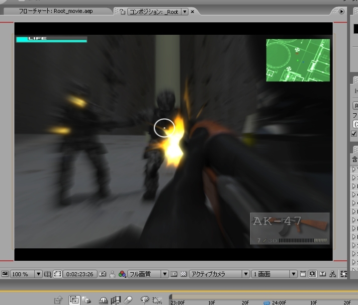The image size is (358, 305).
Task: Click the arrow next to 100 %
Action: click(38, 274)
